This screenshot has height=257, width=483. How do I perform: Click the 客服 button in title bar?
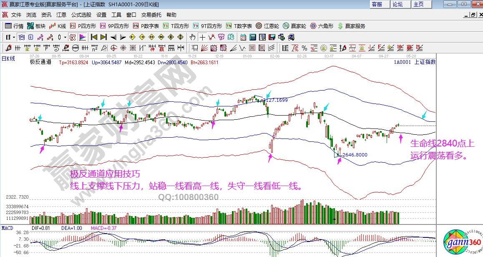[x=377, y=4]
